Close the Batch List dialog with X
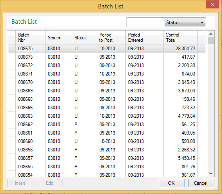 pos(212,5)
